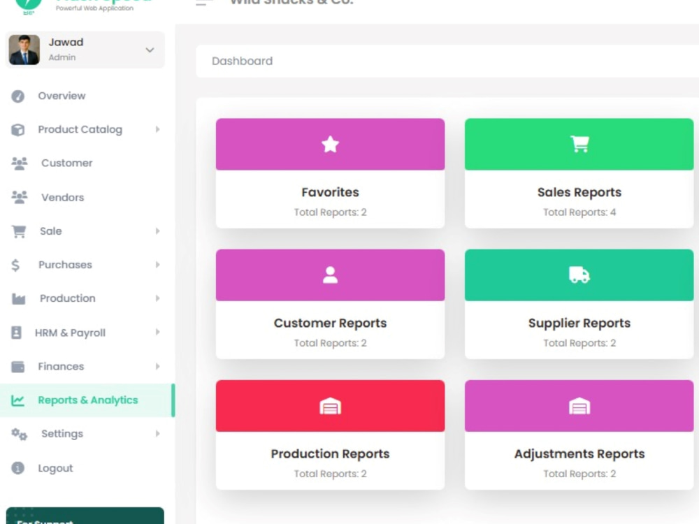Expand the HRM & Payroll submenu arrow

coord(157,332)
